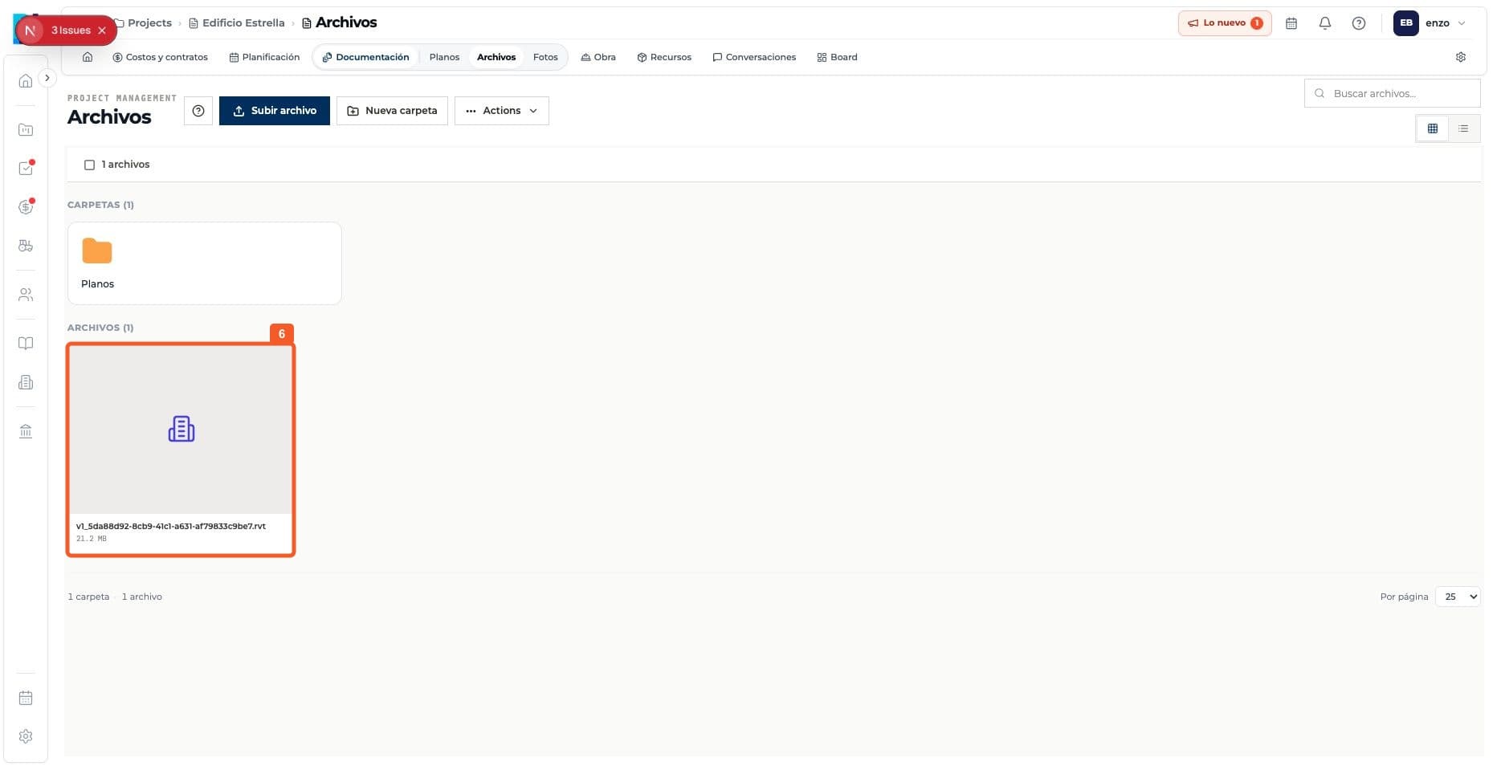The image size is (1497, 766).
Task: Go to Projects breadcrumb
Action: [x=143, y=23]
